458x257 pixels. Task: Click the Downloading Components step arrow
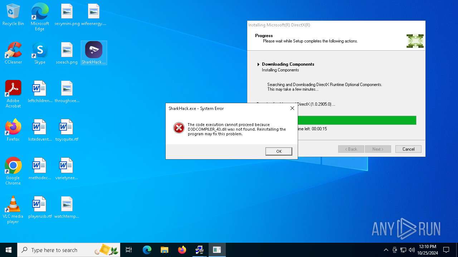(258, 64)
